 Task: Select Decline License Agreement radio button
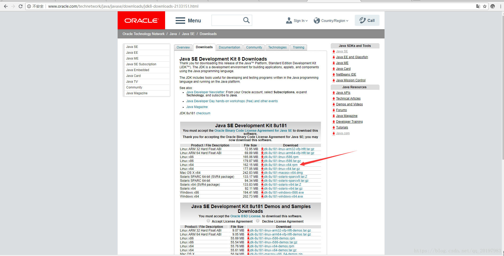258,221
